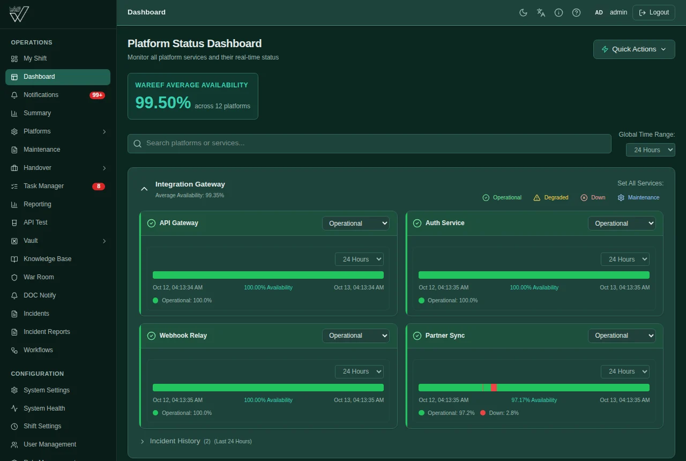Open the Quick Actions dropdown

click(x=634, y=49)
